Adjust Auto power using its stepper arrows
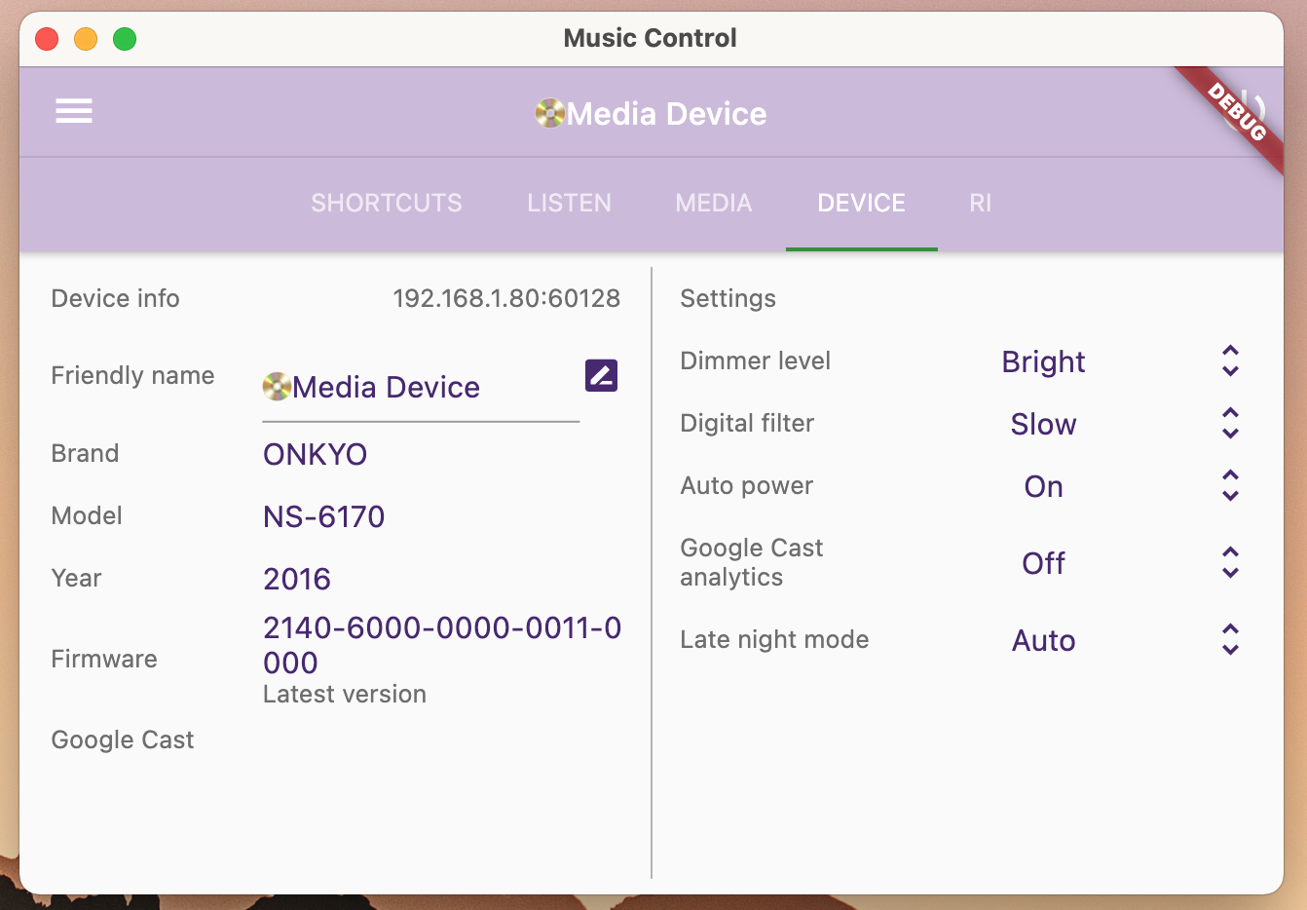This screenshot has width=1307, height=910. click(1229, 485)
